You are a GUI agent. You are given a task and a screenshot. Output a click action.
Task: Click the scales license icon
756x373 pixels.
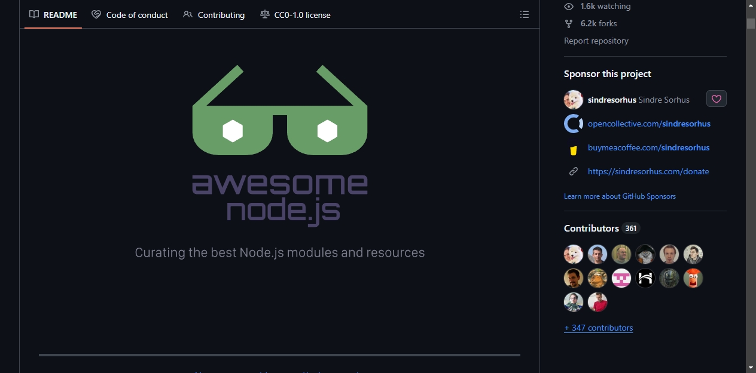coord(264,14)
